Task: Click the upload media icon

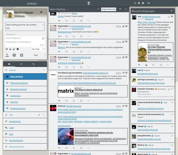Action: point(7,55)
